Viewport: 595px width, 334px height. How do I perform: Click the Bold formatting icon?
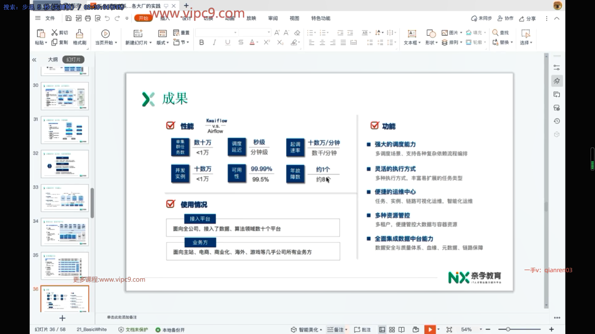click(x=201, y=42)
